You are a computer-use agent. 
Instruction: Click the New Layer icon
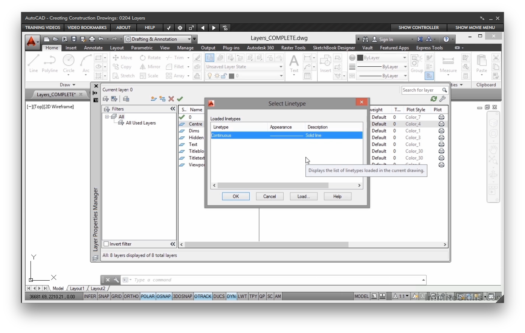(x=154, y=99)
